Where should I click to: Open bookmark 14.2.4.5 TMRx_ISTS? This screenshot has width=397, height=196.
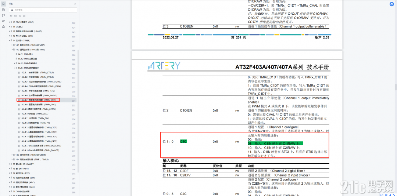pyautogui.click(x=37, y=91)
